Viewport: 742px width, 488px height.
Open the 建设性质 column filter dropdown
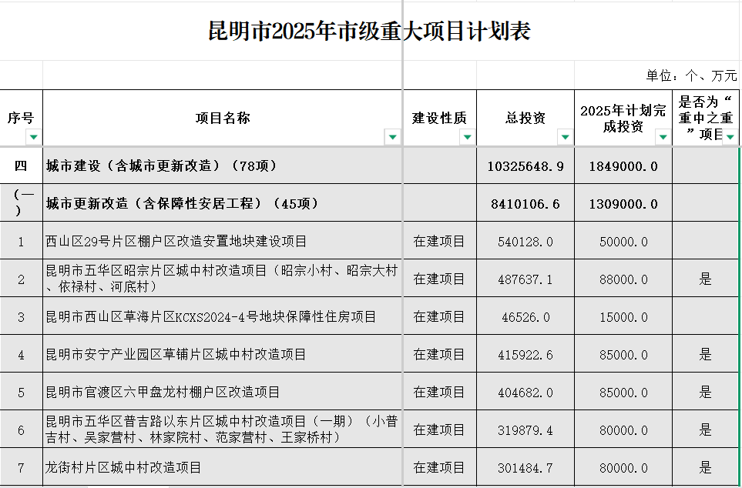[x=466, y=137]
